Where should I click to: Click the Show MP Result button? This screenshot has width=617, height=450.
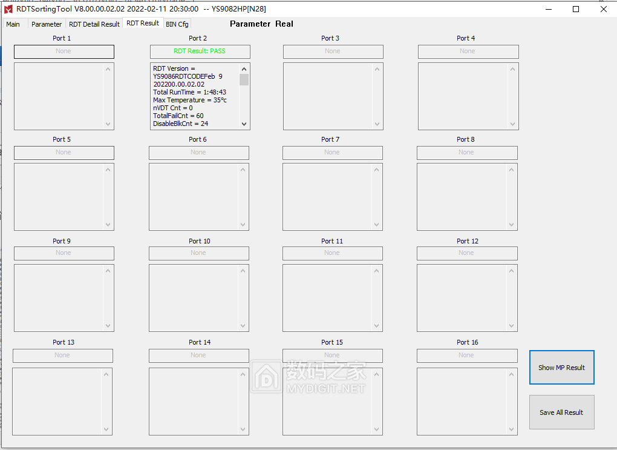[561, 367]
